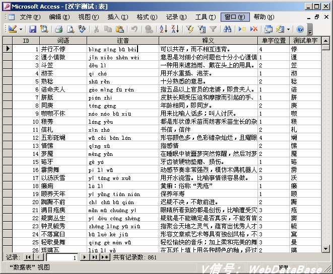Image resolution: width=333 pixels, height=274 pixels.
Task: Open the 编辑(E) menu
Action: coord(59,17)
